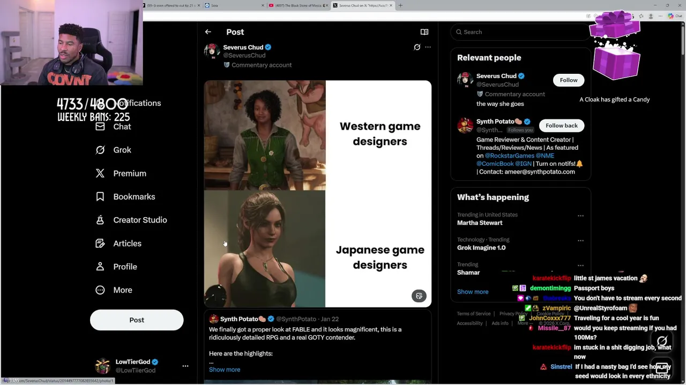Open Articles in the left sidebar
This screenshot has height=385, width=686.
pos(127,243)
